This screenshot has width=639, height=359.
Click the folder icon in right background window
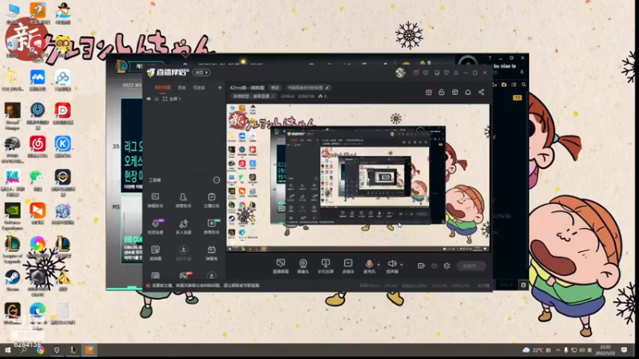(x=504, y=85)
